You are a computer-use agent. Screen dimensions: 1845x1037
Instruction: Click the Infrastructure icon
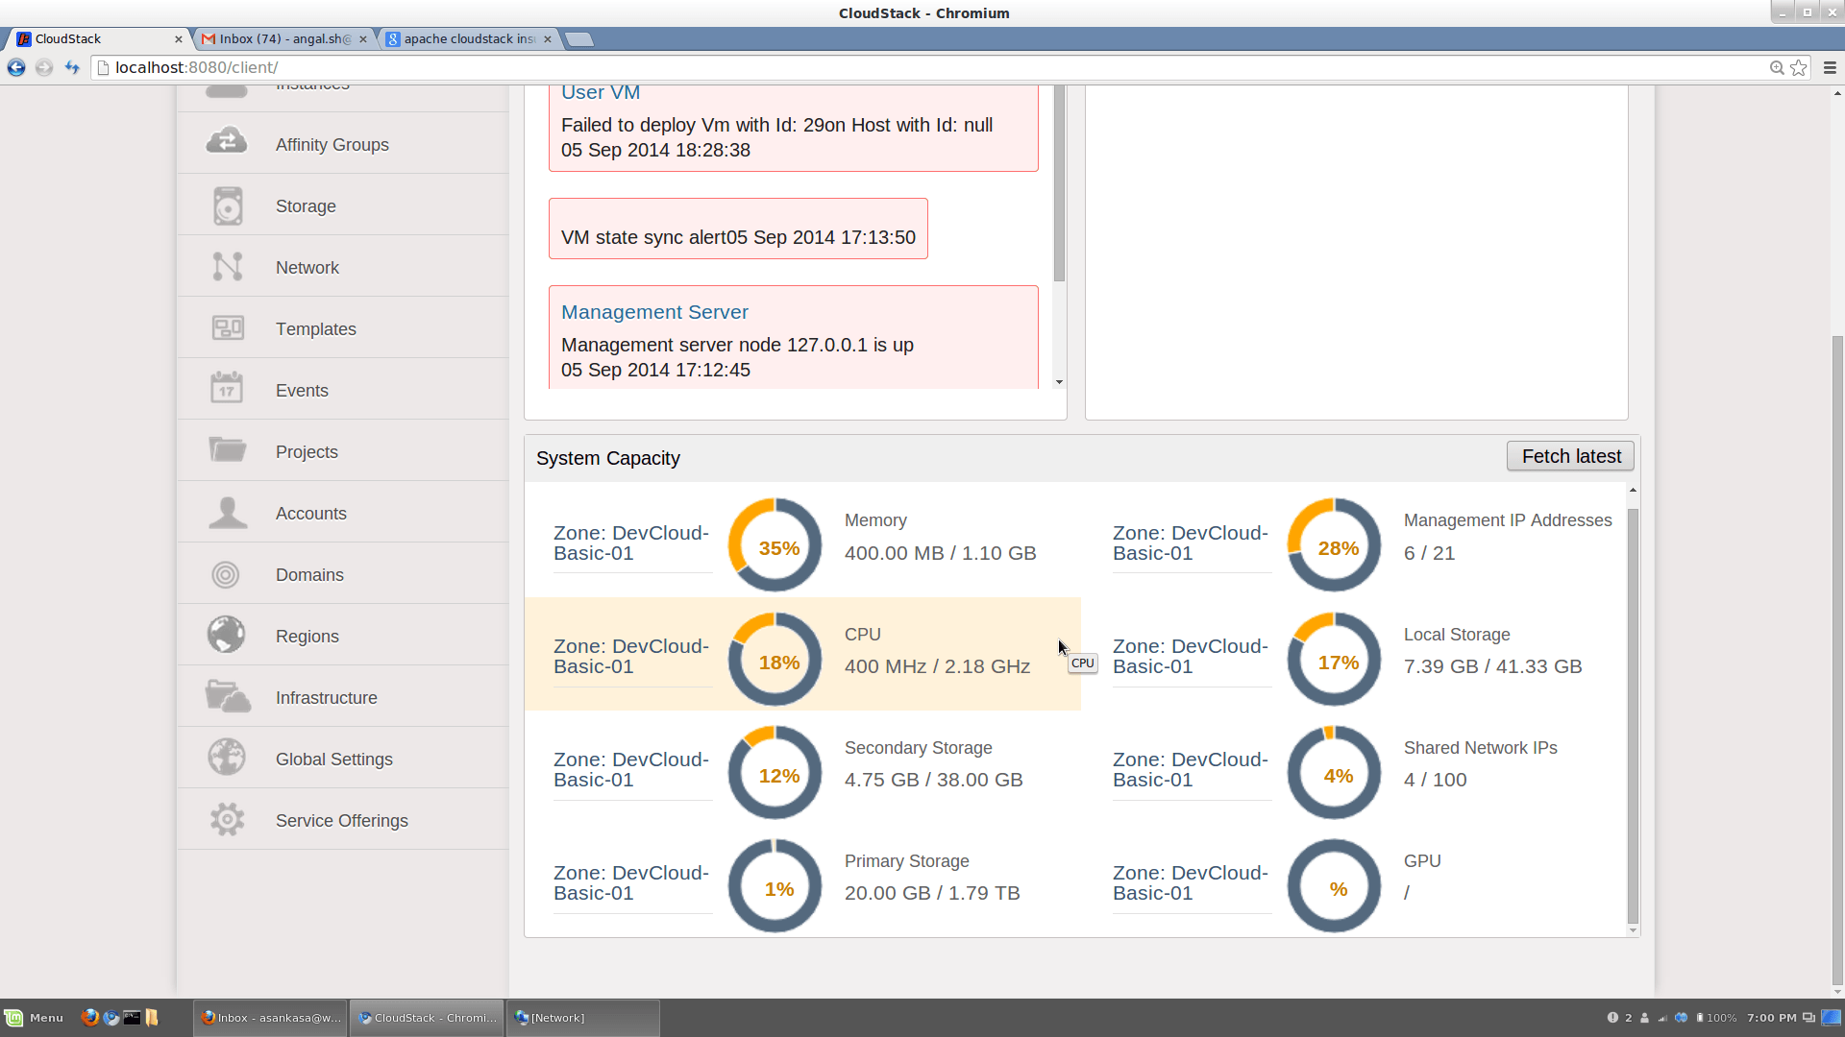point(228,696)
